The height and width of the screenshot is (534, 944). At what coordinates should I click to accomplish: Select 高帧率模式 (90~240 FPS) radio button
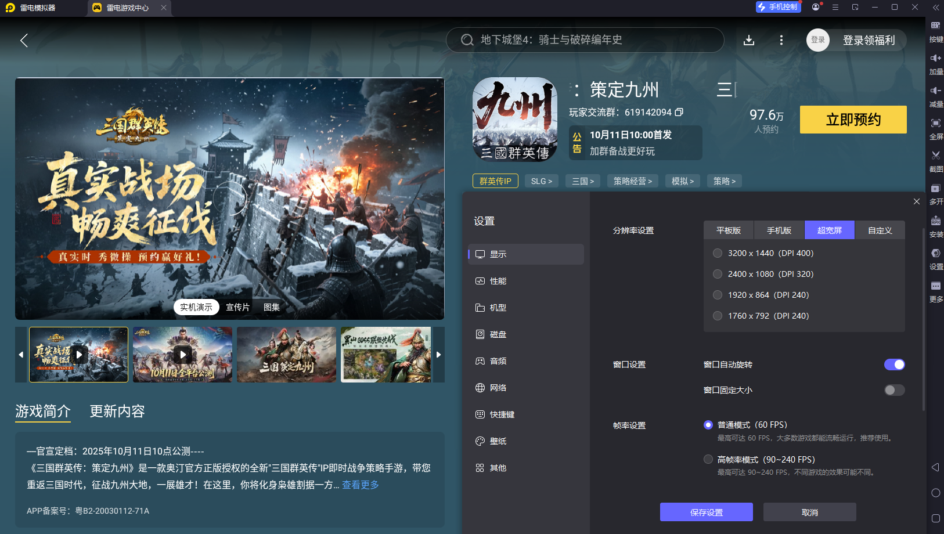[x=708, y=459]
